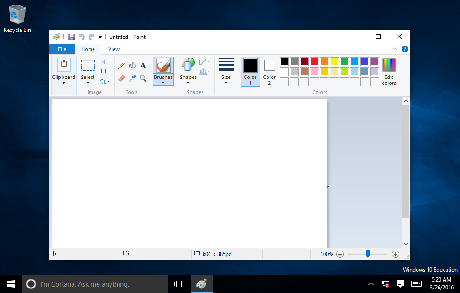This screenshot has width=460, height=293.
Task: Select the Magnifier tool
Action: (x=143, y=78)
